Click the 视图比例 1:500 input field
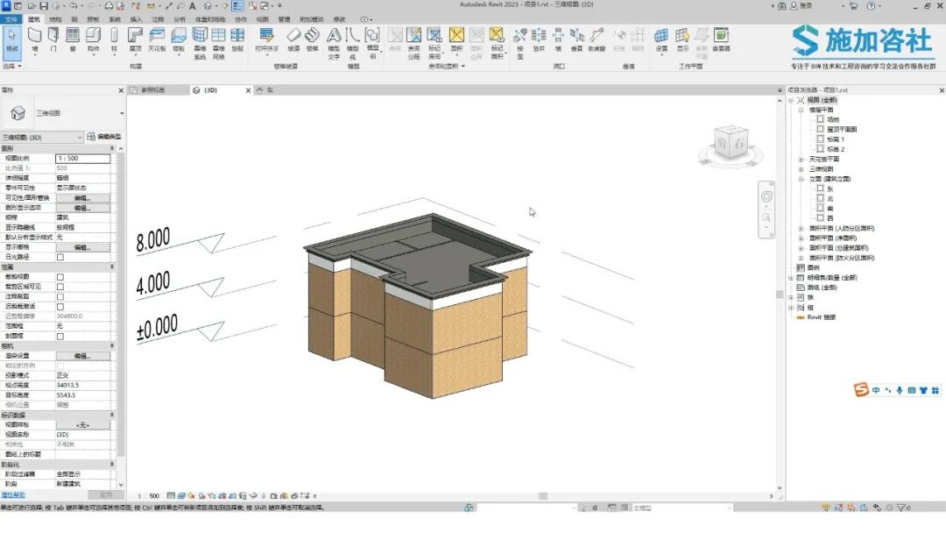Viewport: 946px width, 533px height. 82,158
